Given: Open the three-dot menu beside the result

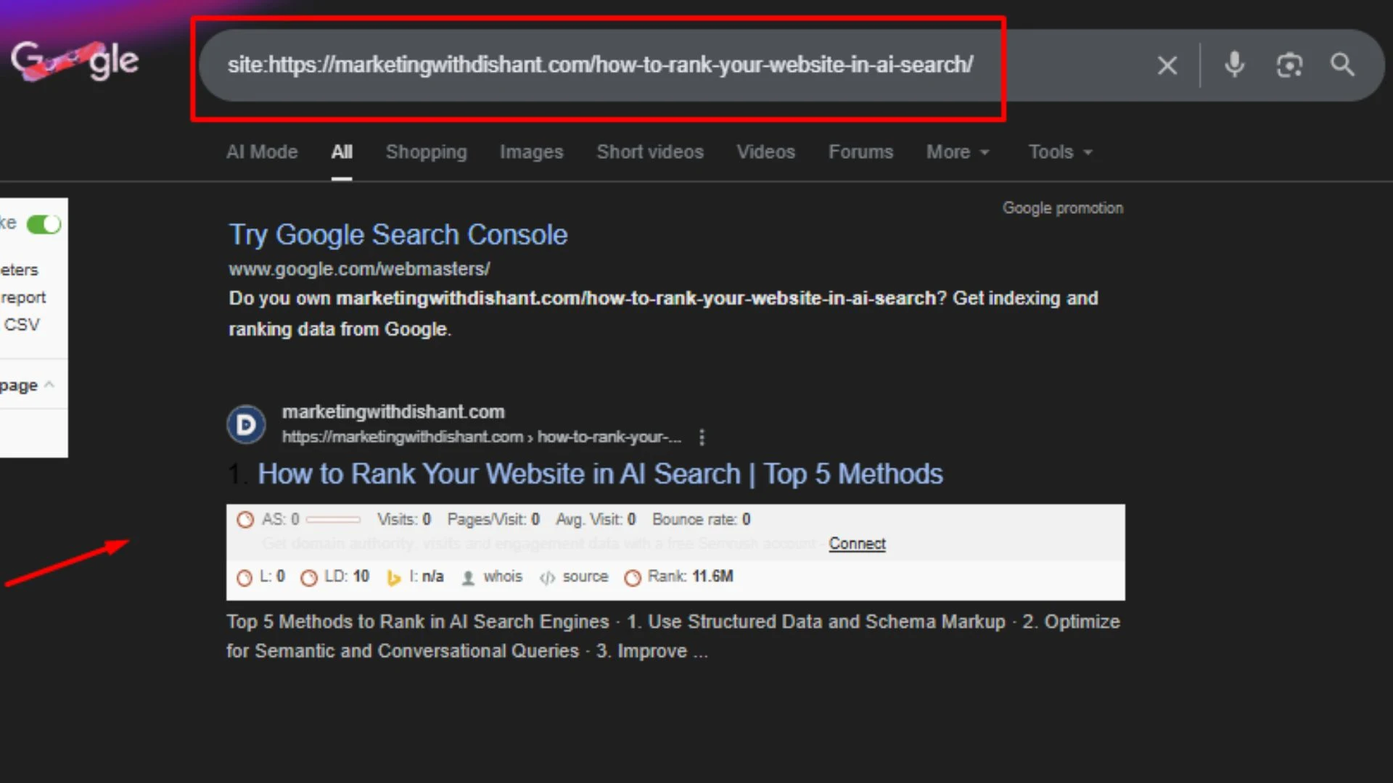Looking at the screenshot, I should (x=702, y=437).
